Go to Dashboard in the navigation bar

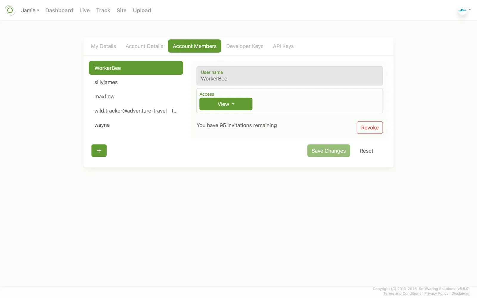click(x=59, y=10)
